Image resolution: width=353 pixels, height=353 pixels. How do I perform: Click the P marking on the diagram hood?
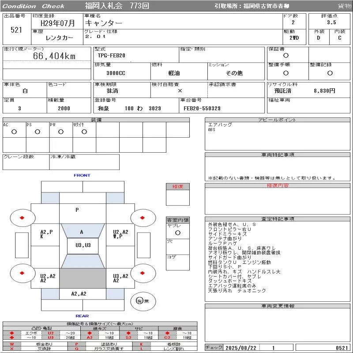pyautogui.click(x=77, y=210)
